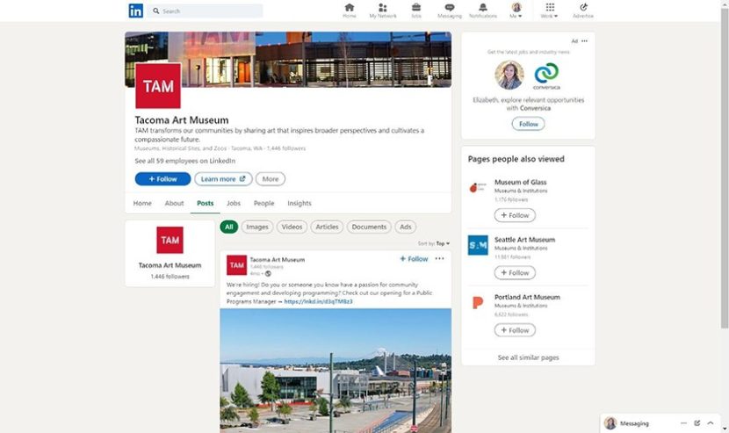Open the Sort by Top dropdown
The width and height of the screenshot is (729, 433).
click(434, 243)
